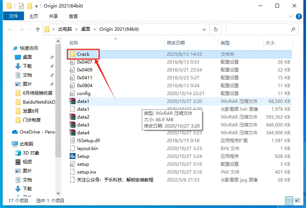Open recent locations dropdown arrow
306x208 pixels.
click(x=30, y=30)
